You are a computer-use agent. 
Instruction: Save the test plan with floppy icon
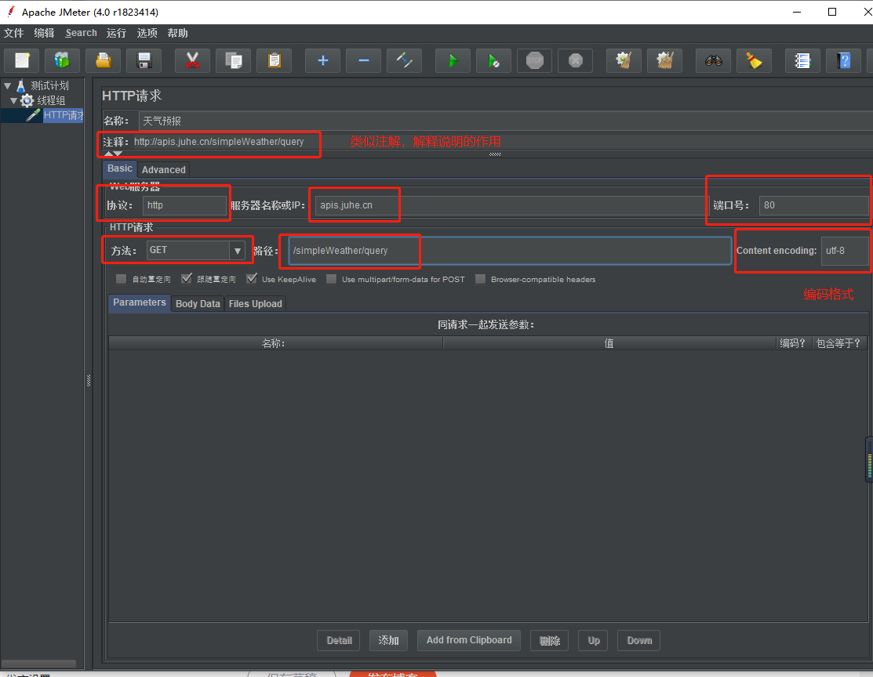[x=144, y=60]
